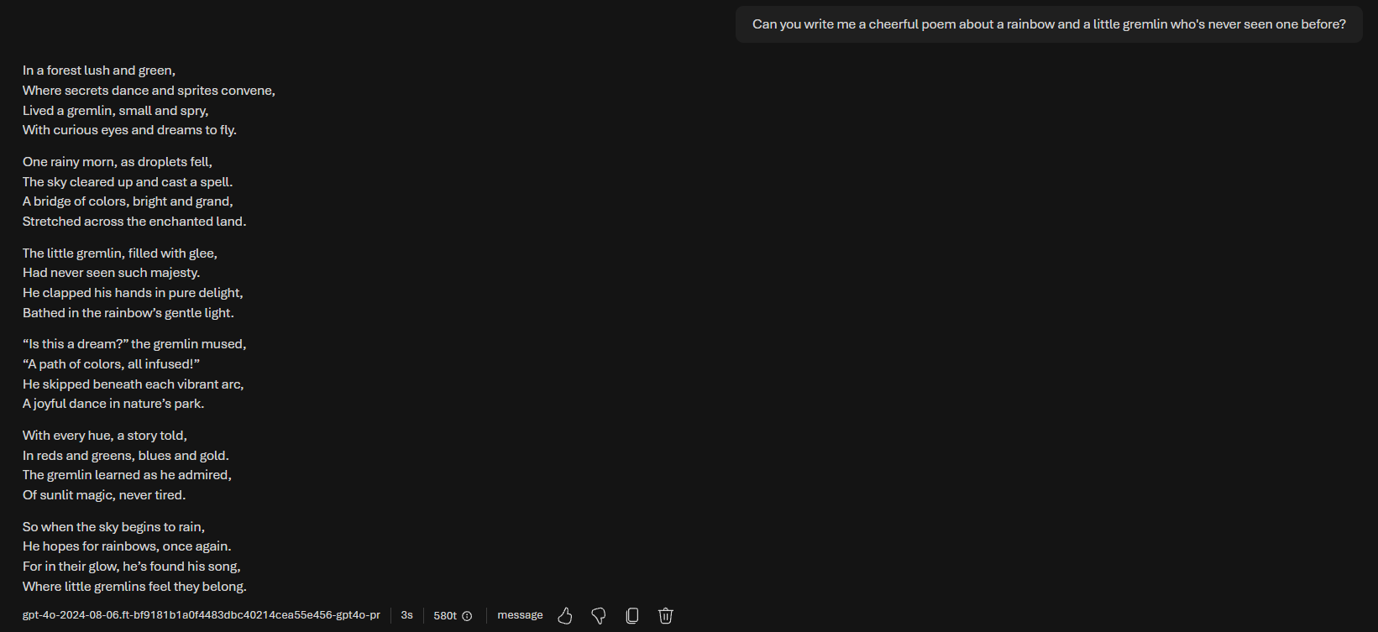Click line 'Lived a gremlin, small and spry,'
This screenshot has width=1378, height=632.
[116, 111]
